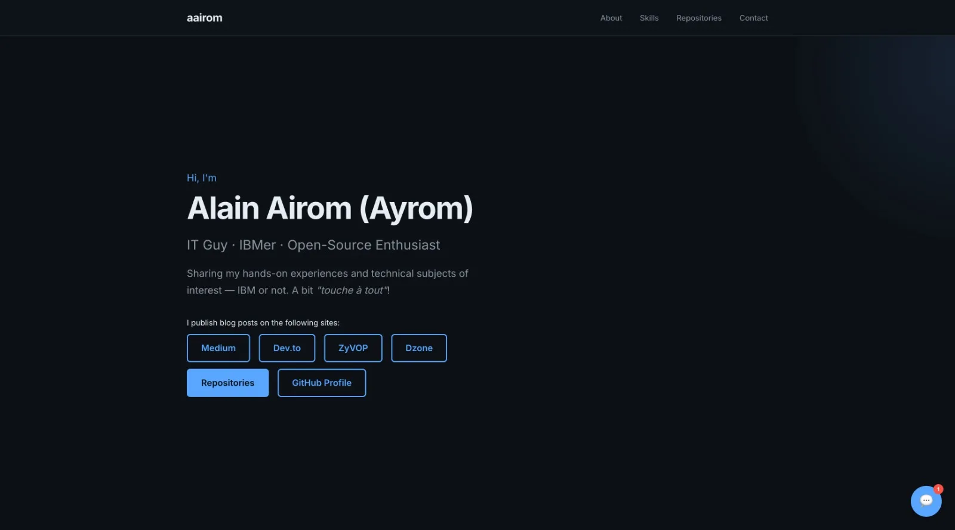Visit the Dev.to blog link
This screenshot has height=530, width=955.
[287, 348]
